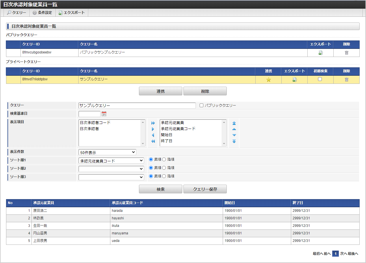Toggle 初期検索 checkbox for サンプルクエリー
This screenshot has height=263, width=366.
tap(320, 79)
